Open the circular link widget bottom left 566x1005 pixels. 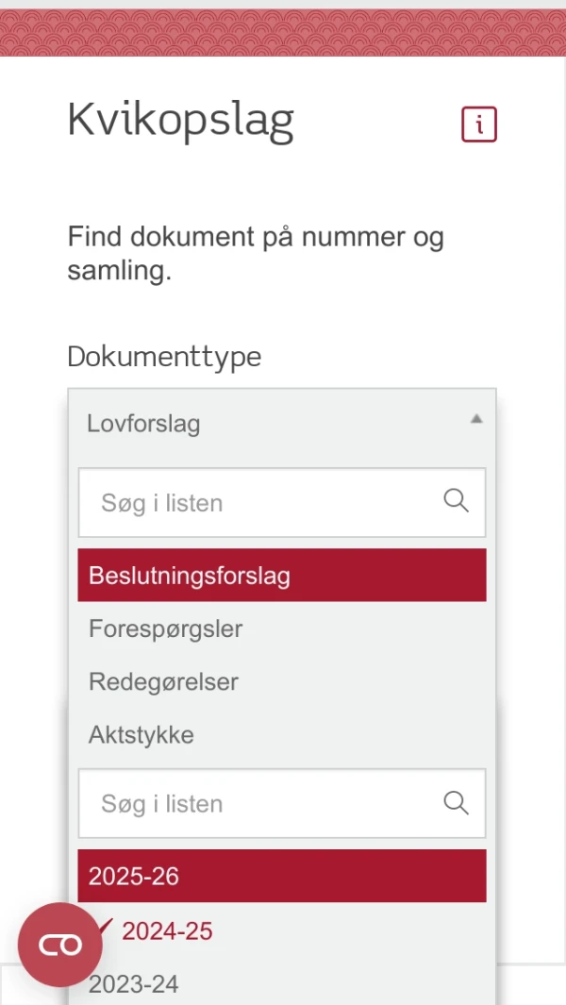click(59, 944)
